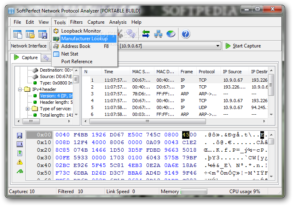293x206 pixels.
Task: Select Version: 4 tree item
Action: (56, 96)
